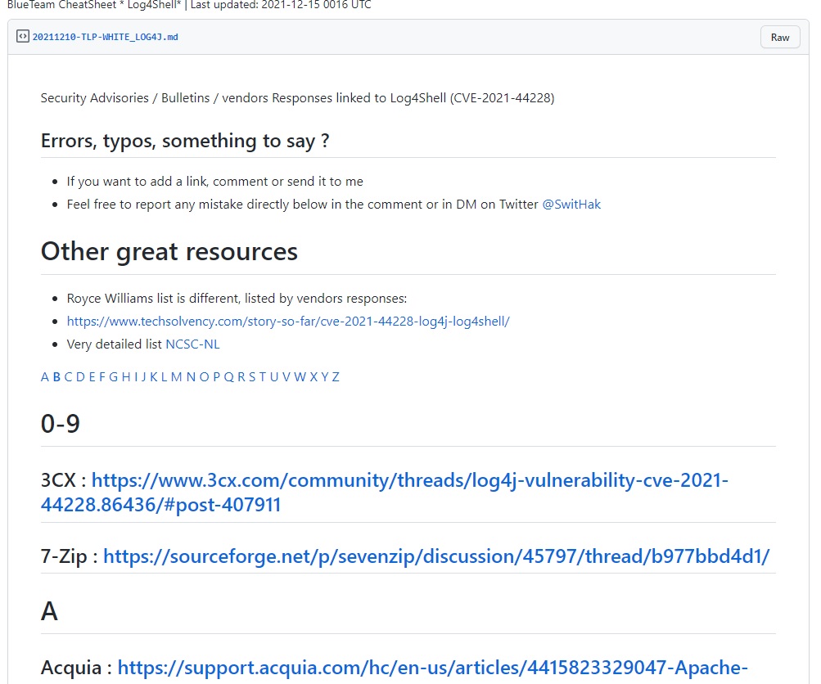Click the code file icon beside filename

[x=23, y=37]
